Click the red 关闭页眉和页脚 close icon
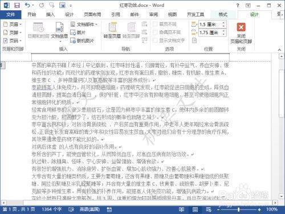Viewport: 285px width, 214px height. [x=241, y=27]
